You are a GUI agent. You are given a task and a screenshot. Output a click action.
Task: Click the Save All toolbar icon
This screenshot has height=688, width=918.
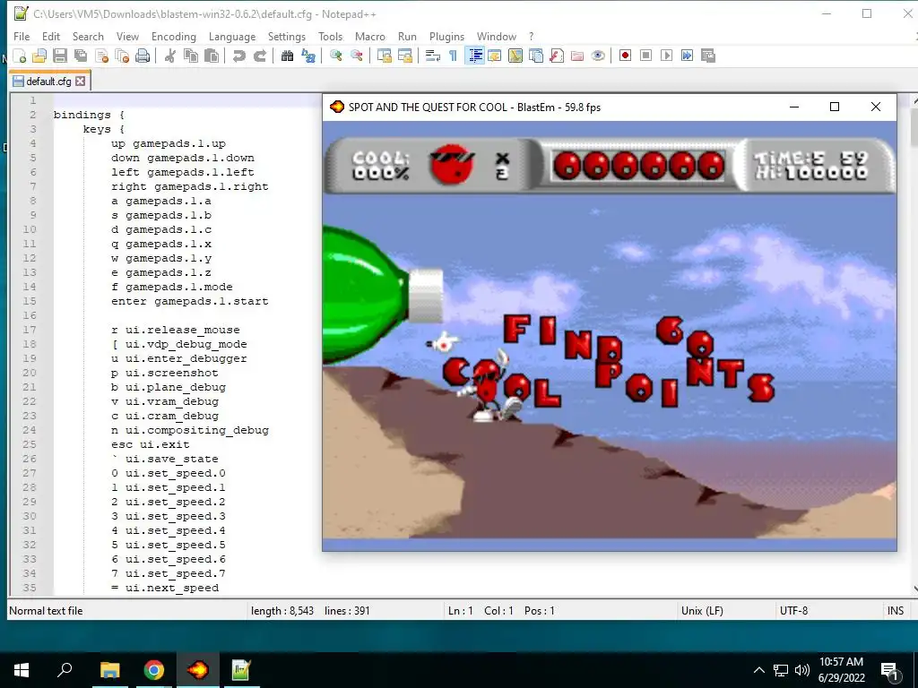[81, 56]
